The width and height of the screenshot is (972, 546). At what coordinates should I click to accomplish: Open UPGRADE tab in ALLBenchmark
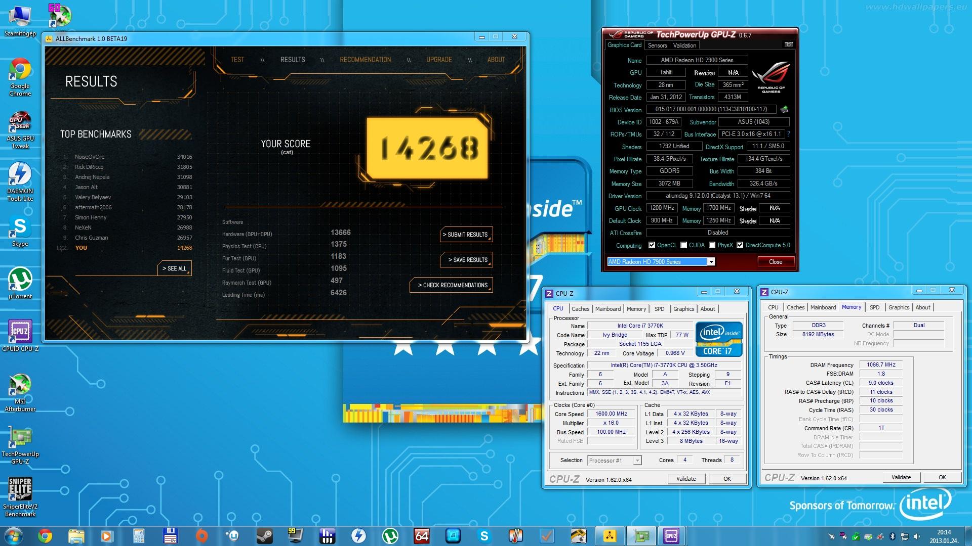[x=439, y=60]
